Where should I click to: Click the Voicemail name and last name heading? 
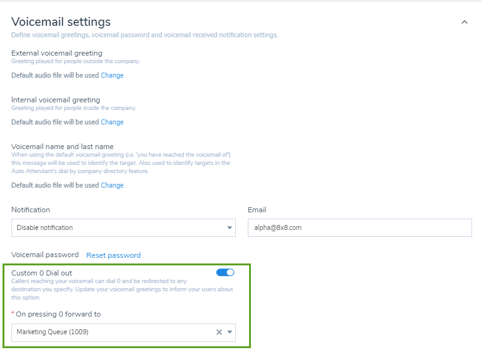63,147
